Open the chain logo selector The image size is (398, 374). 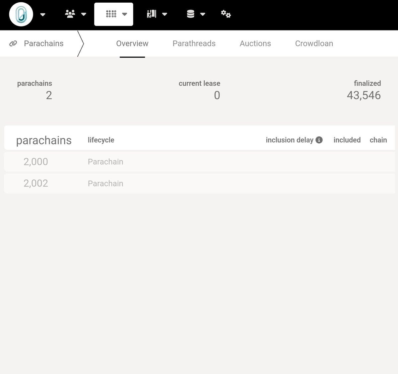21,14
